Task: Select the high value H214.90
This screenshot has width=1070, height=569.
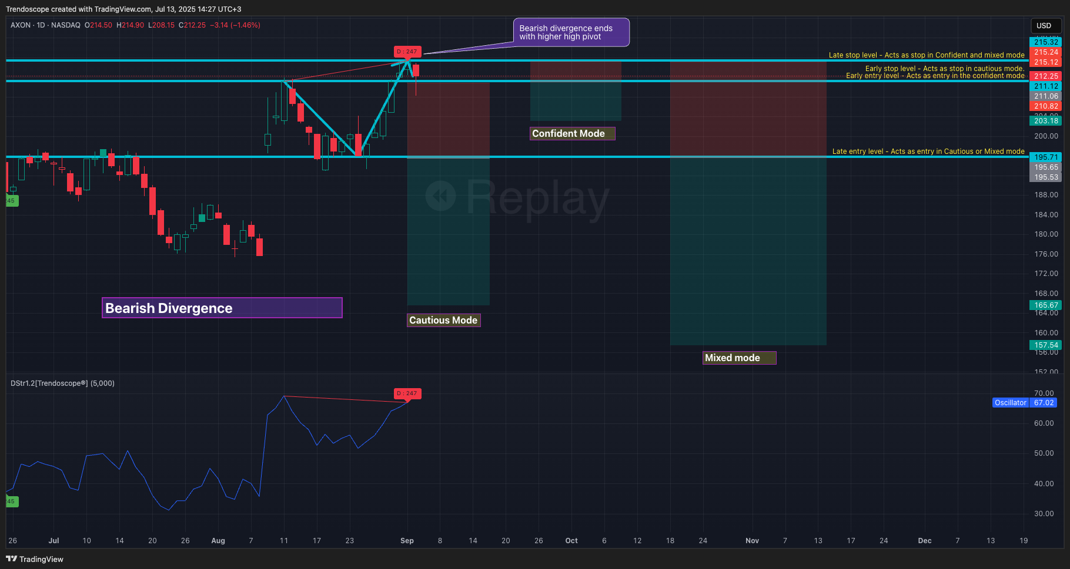Action: [130, 25]
